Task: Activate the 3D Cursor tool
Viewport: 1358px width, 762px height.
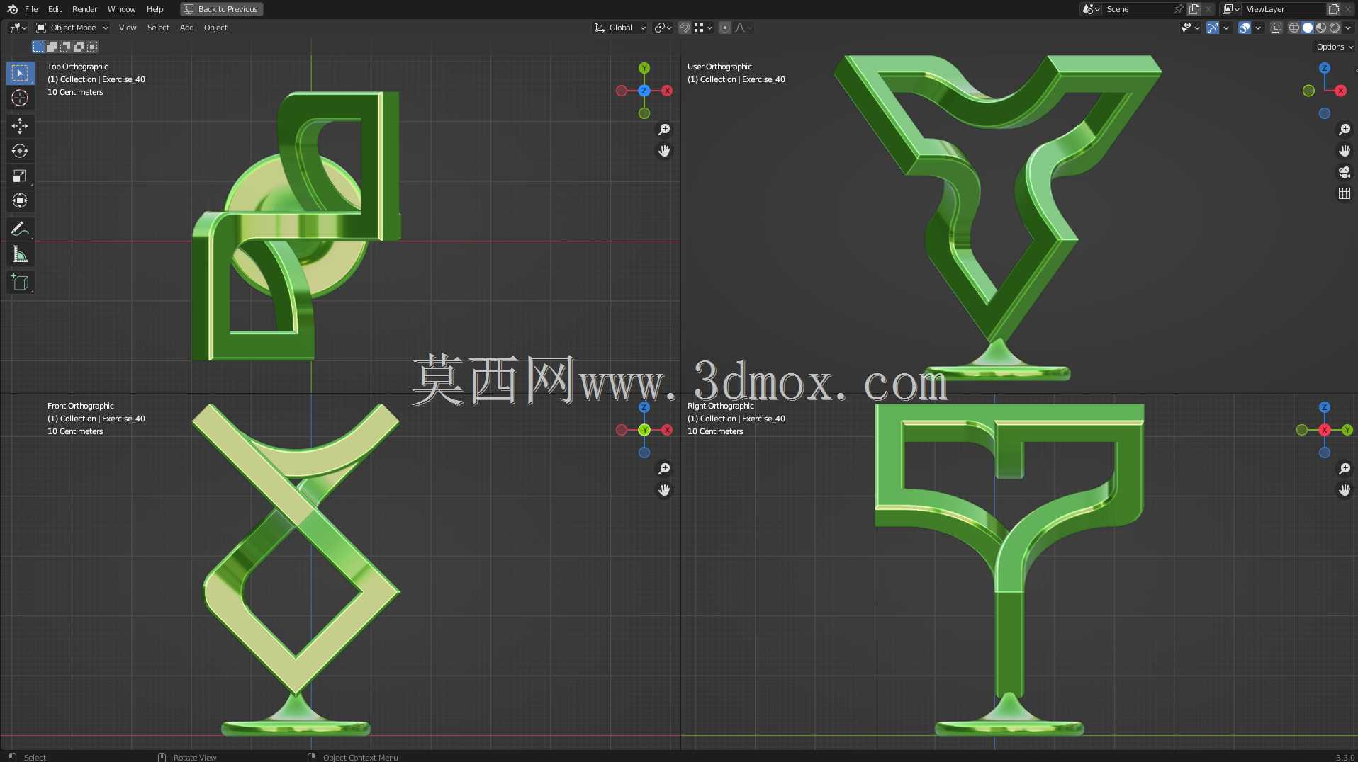Action: click(x=20, y=98)
